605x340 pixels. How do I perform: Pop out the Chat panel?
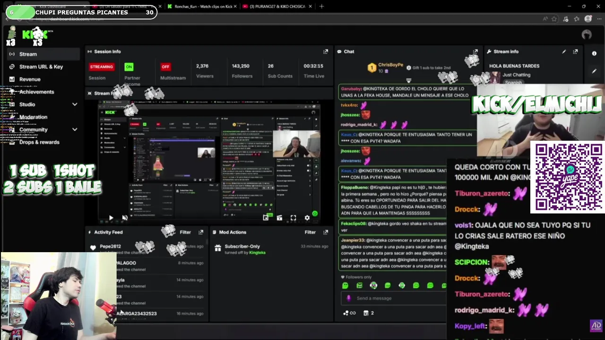click(475, 51)
